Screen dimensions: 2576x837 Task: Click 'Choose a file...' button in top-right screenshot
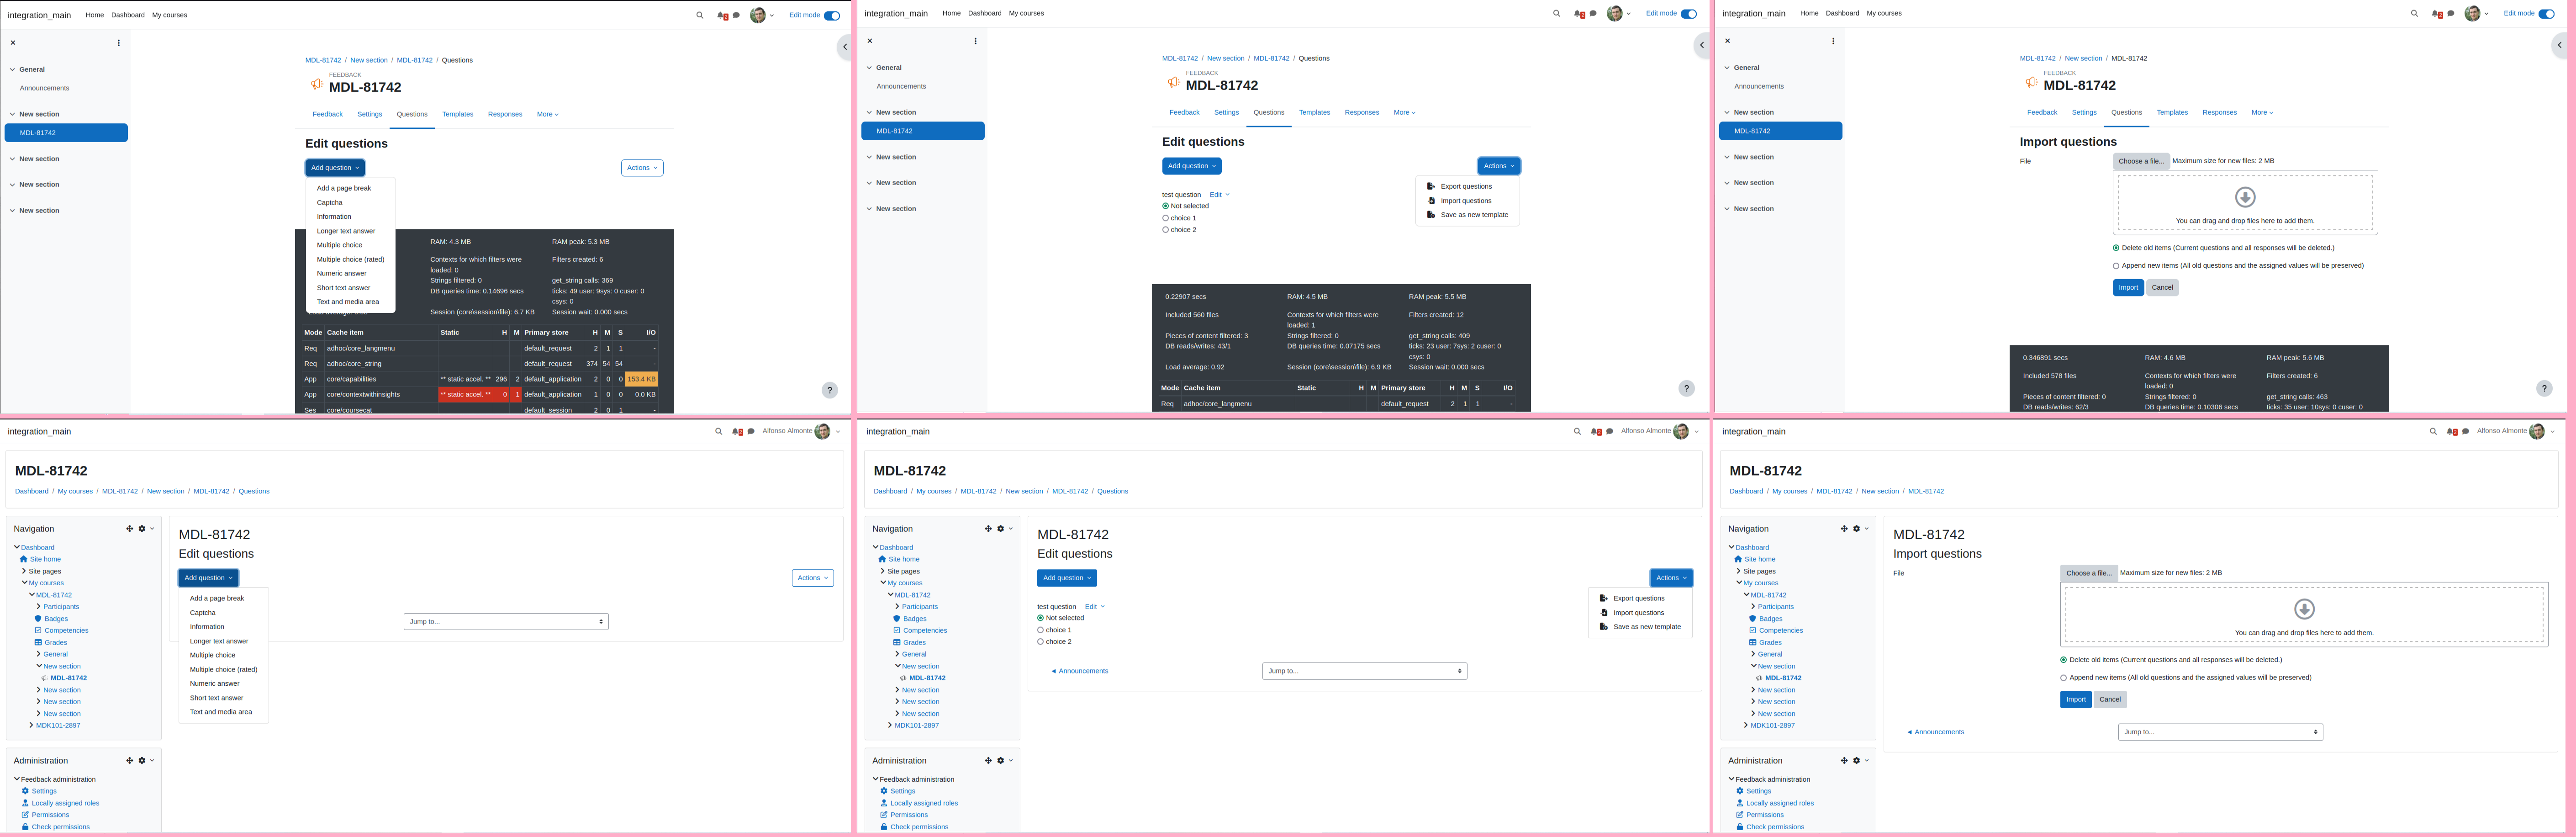pyautogui.click(x=2141, y=161)
